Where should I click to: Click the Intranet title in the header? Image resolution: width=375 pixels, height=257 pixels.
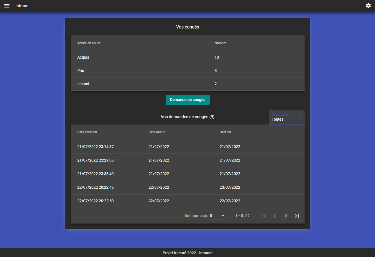[x=22, y=6]
